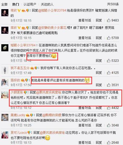Open 恩好的's profile avatar
This screenshot has height=145, width=123.
tap(5, 83)
